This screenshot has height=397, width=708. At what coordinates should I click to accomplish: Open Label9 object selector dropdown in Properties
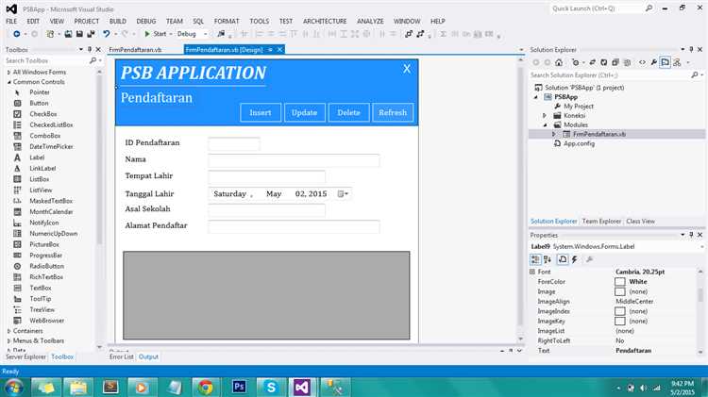pos(702,247)
